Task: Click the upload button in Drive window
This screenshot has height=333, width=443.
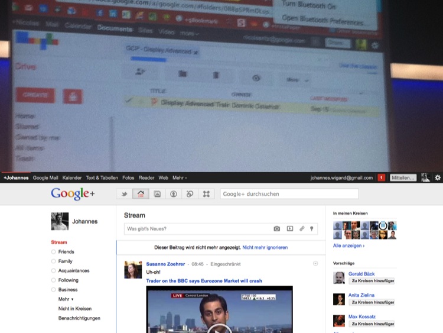Action: point(73,97)
